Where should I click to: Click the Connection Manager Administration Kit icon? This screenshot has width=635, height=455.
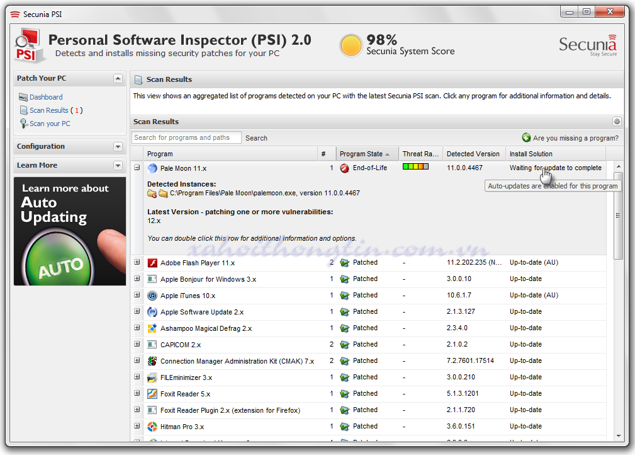coord(152,361)
